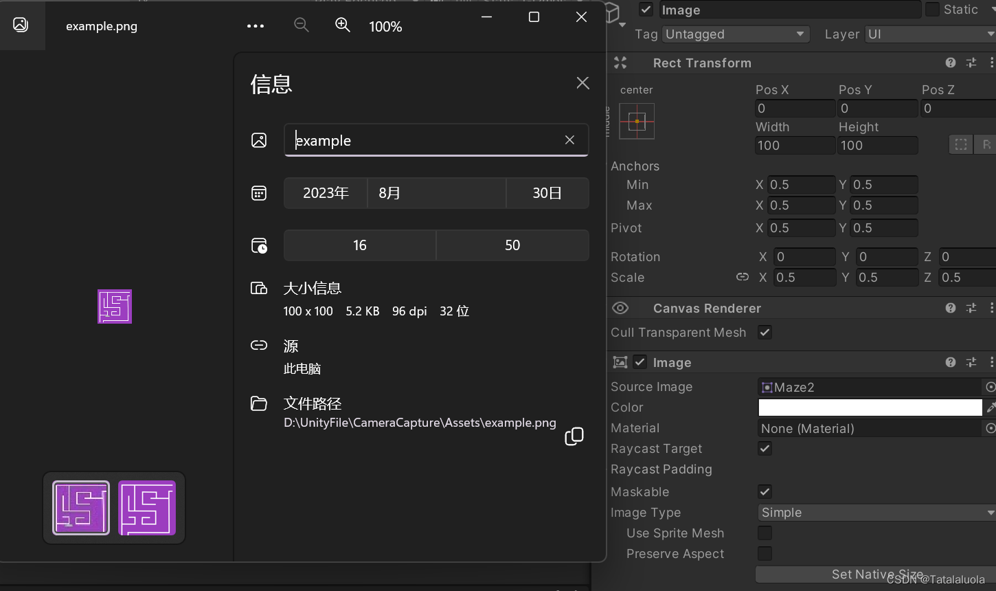This screenshot has height=591, width=996.
Task: Toggle Cull Transparent Mesh checkbox
Action: pos(765,333)
